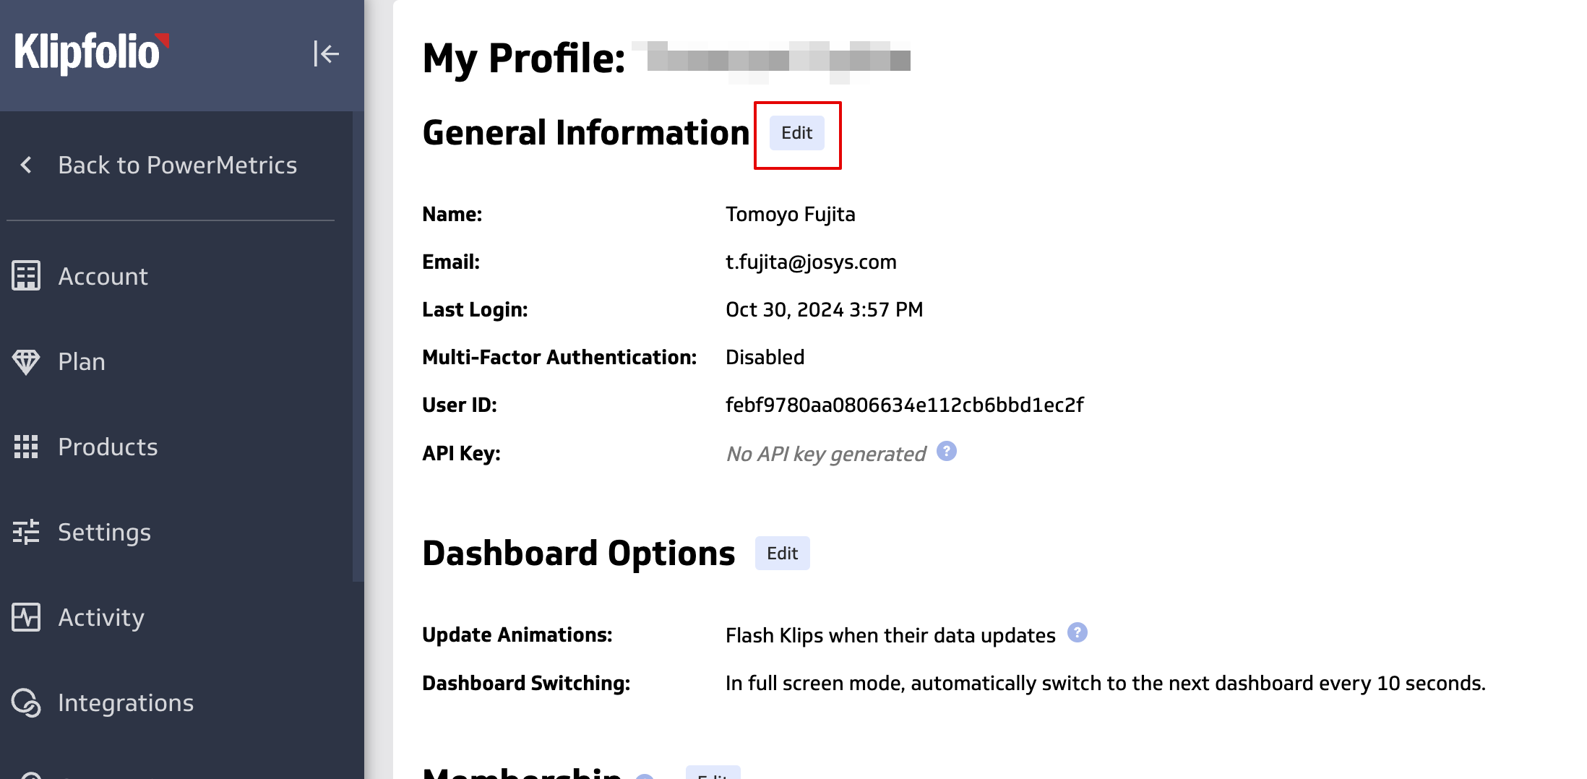Image resolution: width=1587 pixels, height=779 pixels.
Task: Open Products via the grid icon
Action: coord(26,447)
